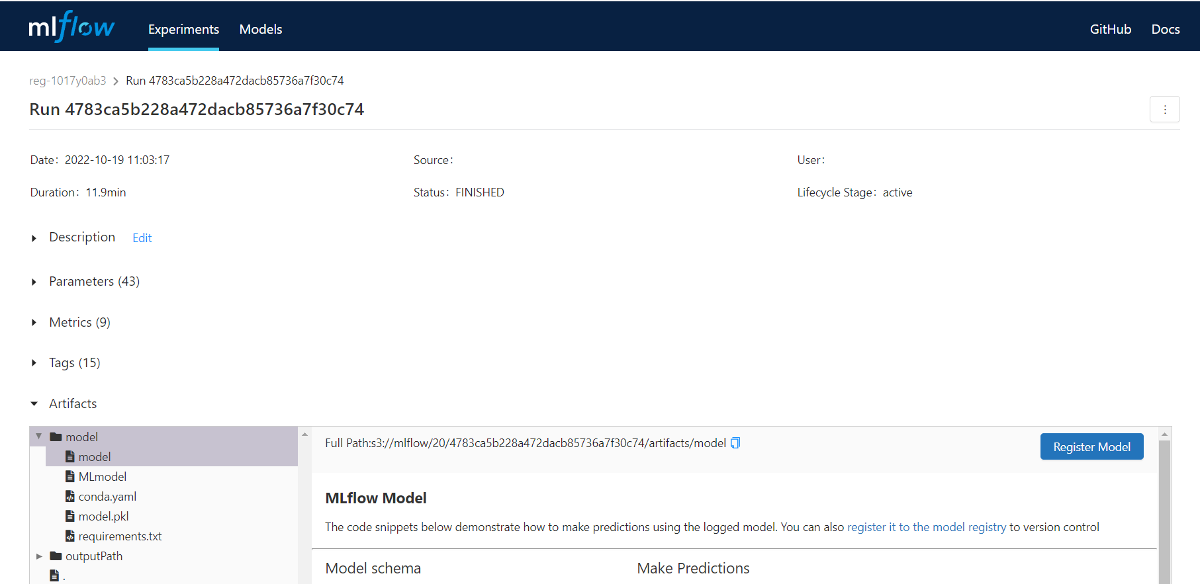The width and height of the screenshot is (1200, 584).
Task: Expand the Metrics (9) section
Action: pos(34,323)
